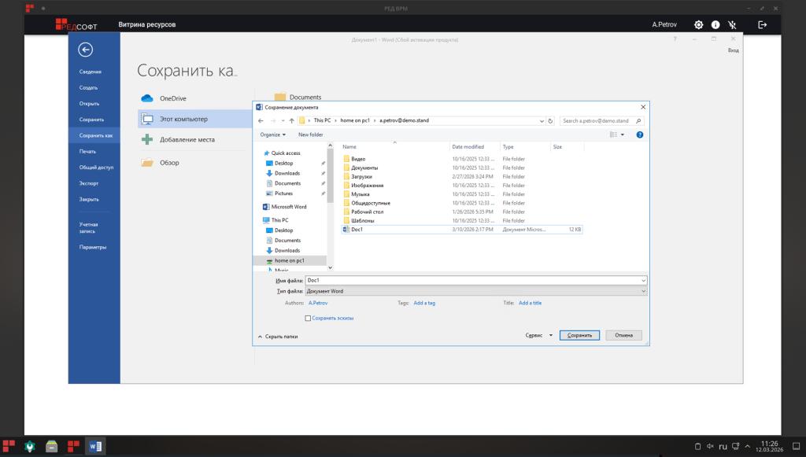Screen dimensions: 806x457
Task: Select Pictures under Quick access
Action: 283,193
